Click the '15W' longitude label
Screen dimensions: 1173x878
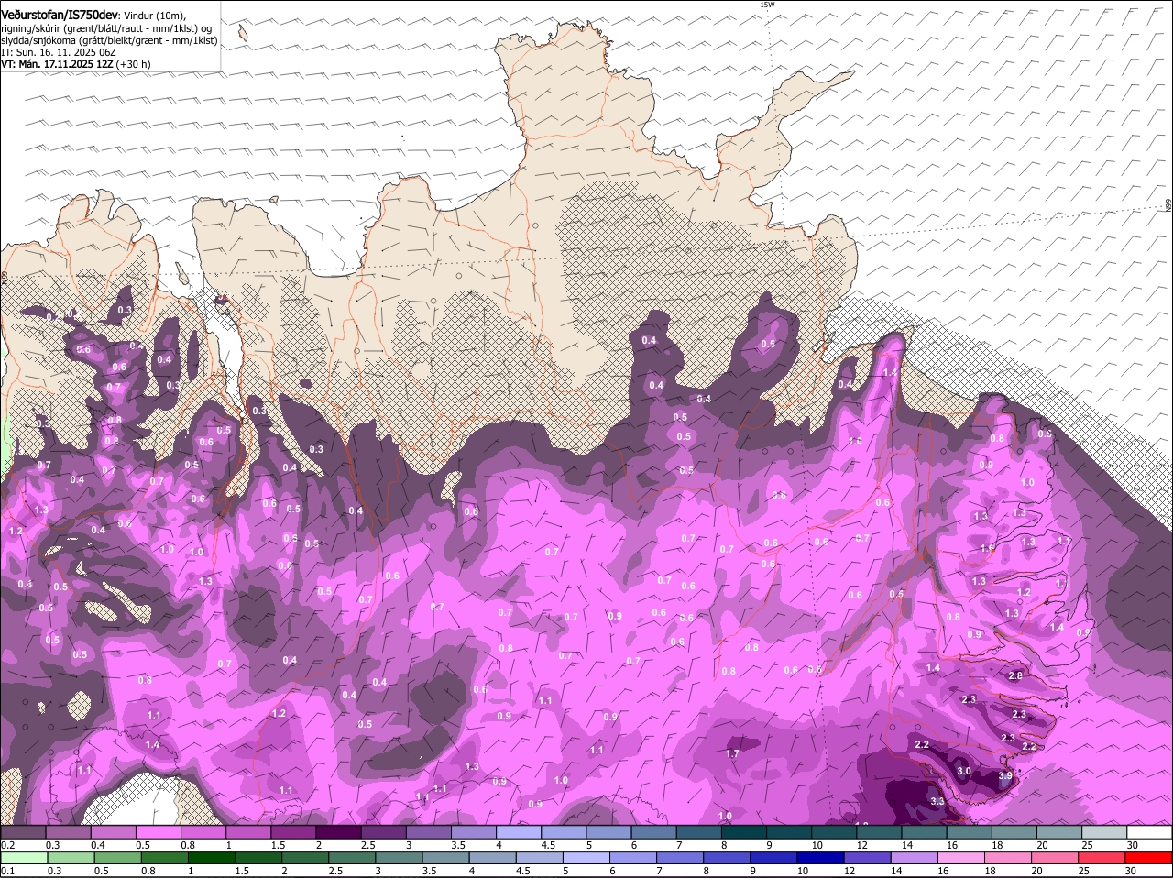(x=767, y=5)
